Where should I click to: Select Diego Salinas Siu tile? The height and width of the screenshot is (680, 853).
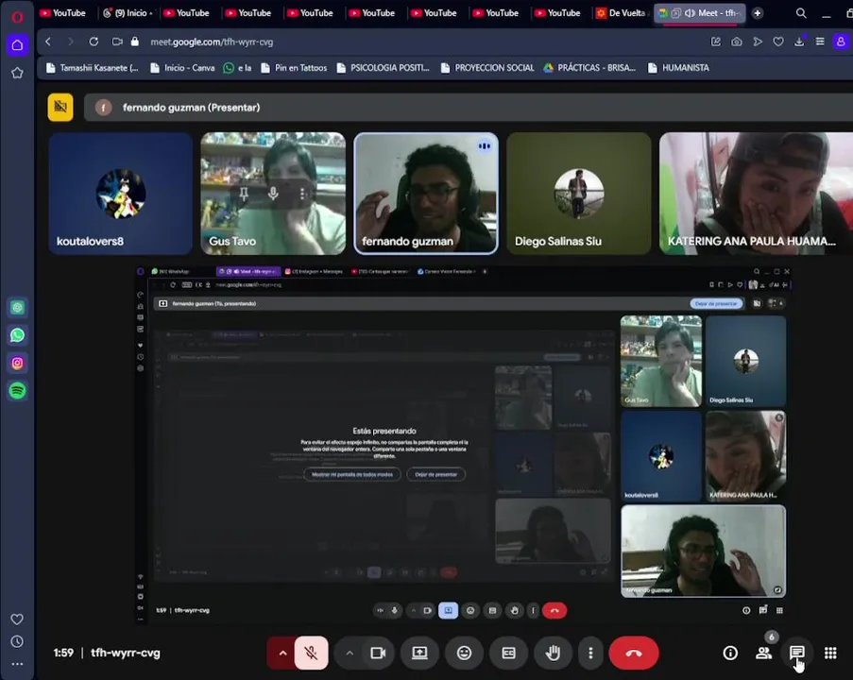pyautogui.click(x=579, y=193)
